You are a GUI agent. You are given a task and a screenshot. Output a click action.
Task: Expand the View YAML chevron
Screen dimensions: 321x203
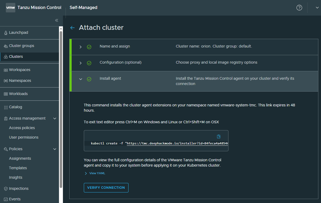tap(86, 173)
